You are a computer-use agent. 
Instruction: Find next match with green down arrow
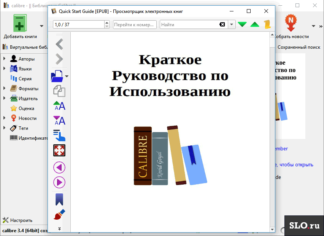(242, 24)
